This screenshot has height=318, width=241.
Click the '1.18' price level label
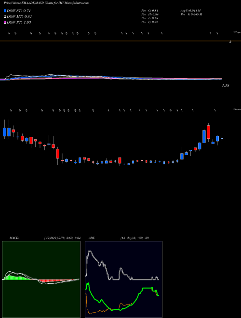pos(226,86)
